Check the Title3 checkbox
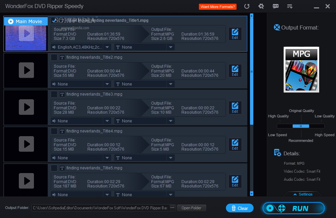This screenshot has width=336, height=218. pos(54,94)
